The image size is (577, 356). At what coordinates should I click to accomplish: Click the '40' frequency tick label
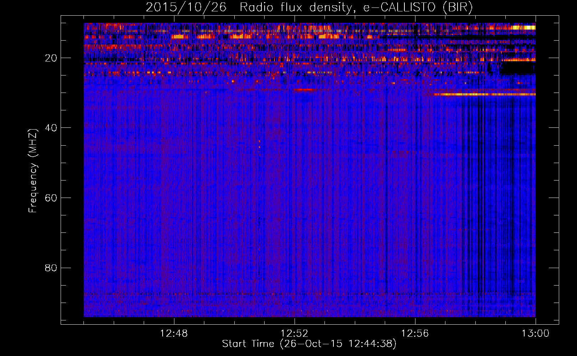tap(51, 128)
